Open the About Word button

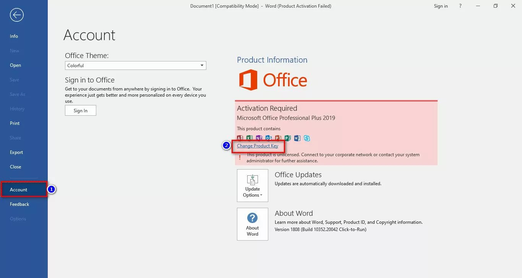click(x=253, y=224)
